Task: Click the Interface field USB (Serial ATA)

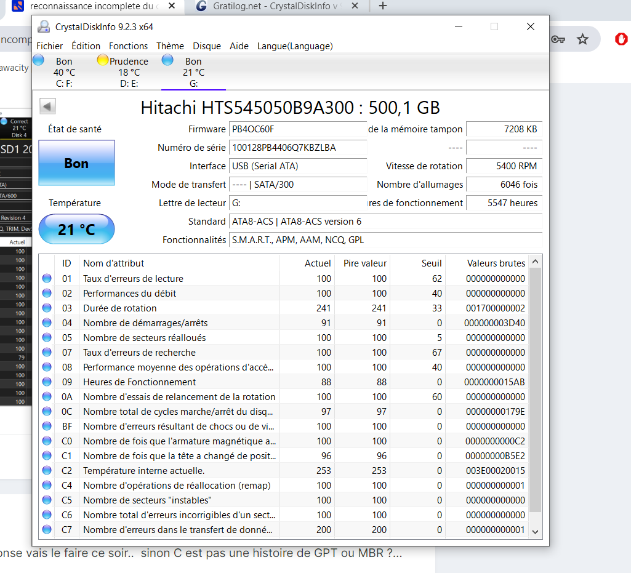Action: coord(298,166)
